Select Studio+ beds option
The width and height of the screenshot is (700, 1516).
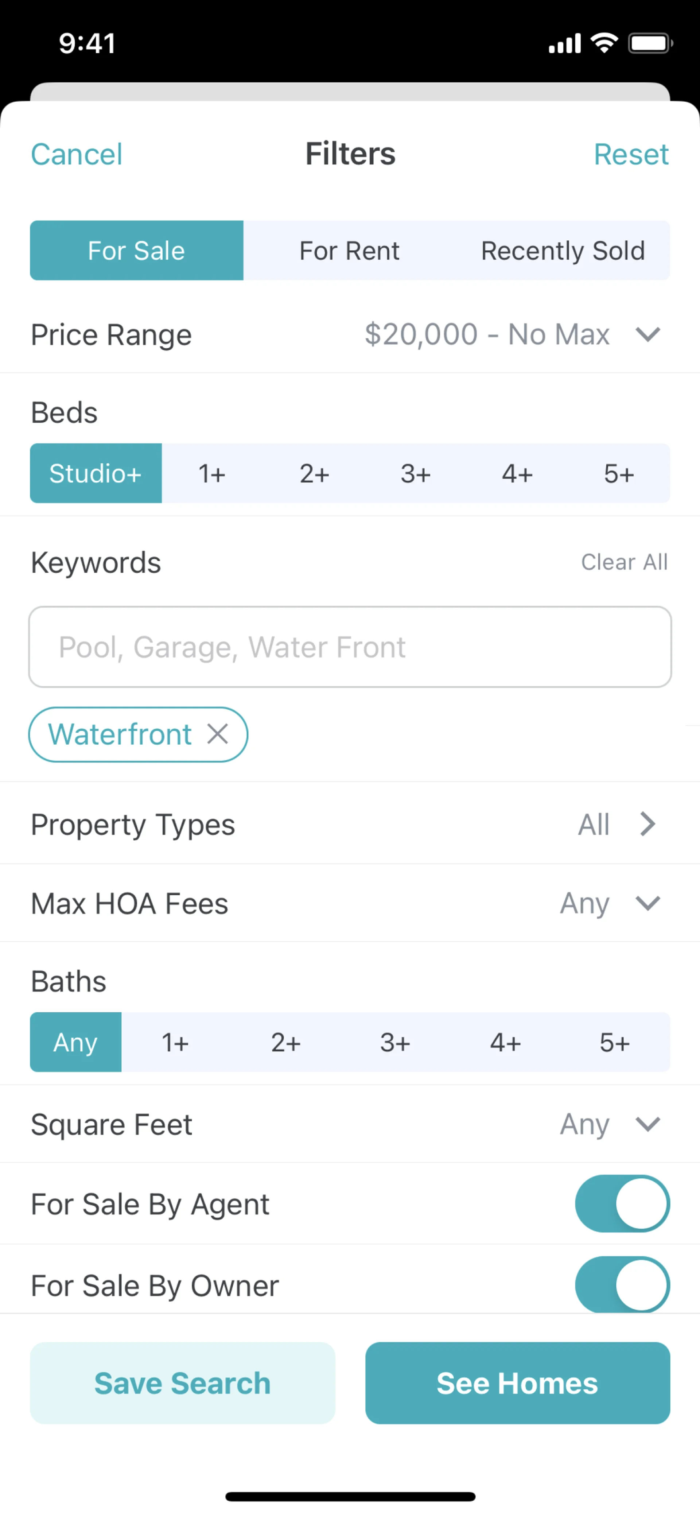[x=96, y=473]
